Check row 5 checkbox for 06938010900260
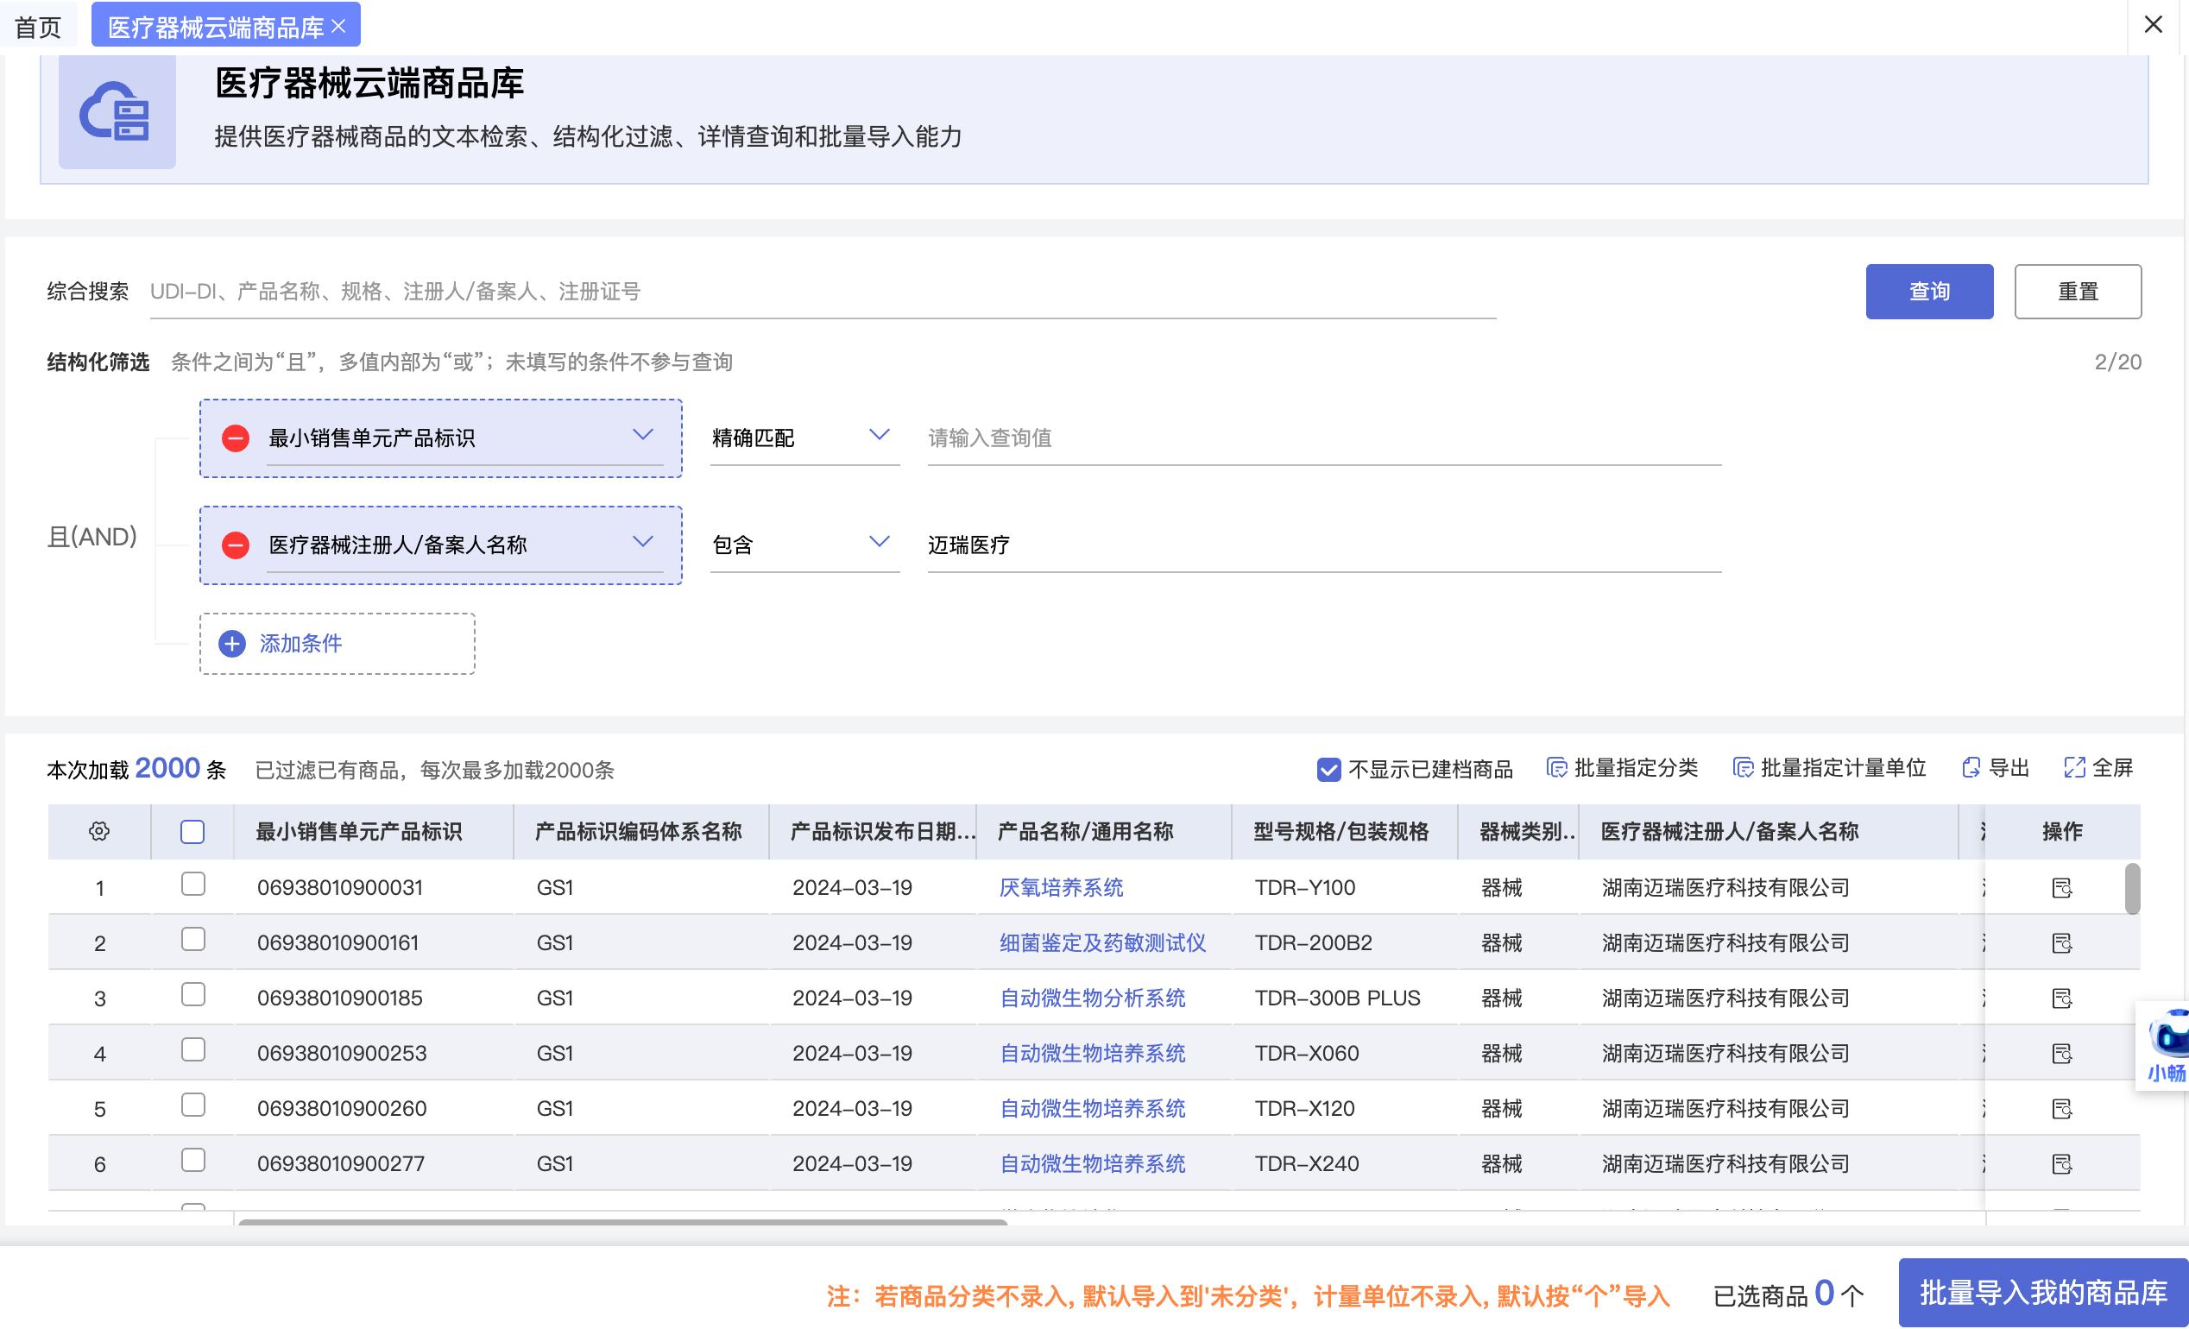 [192, 1105]
